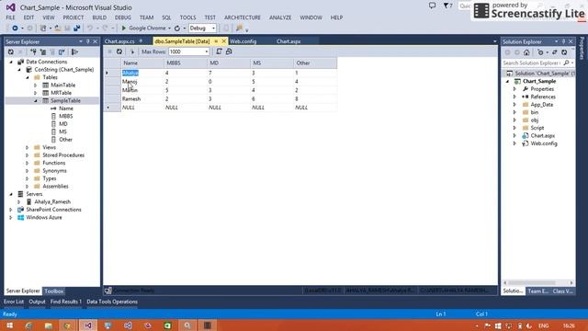Click the Home icon in Solution Explorer
Image resolution: width=588 pixels, height=331 pixels.
(526, 52)
